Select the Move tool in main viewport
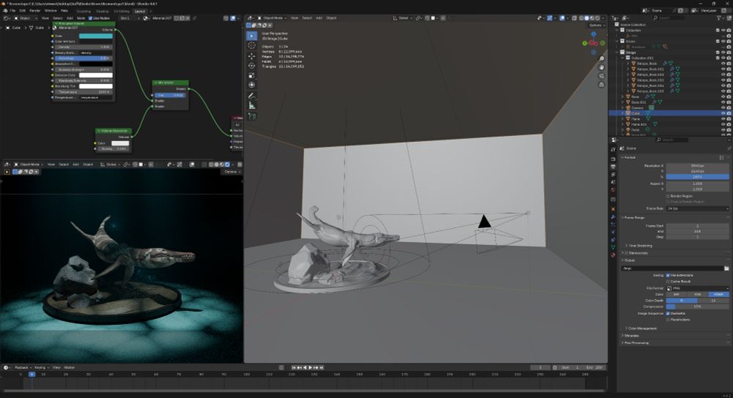Screen dimensions: 733x398 tap(251, 56)
